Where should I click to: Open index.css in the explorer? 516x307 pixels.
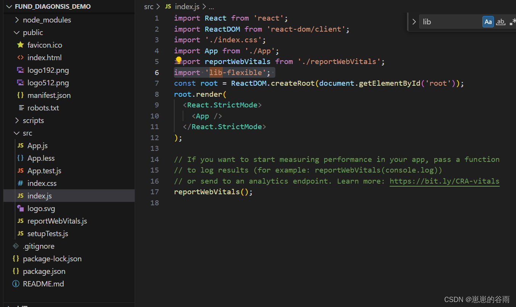[42, 183]
